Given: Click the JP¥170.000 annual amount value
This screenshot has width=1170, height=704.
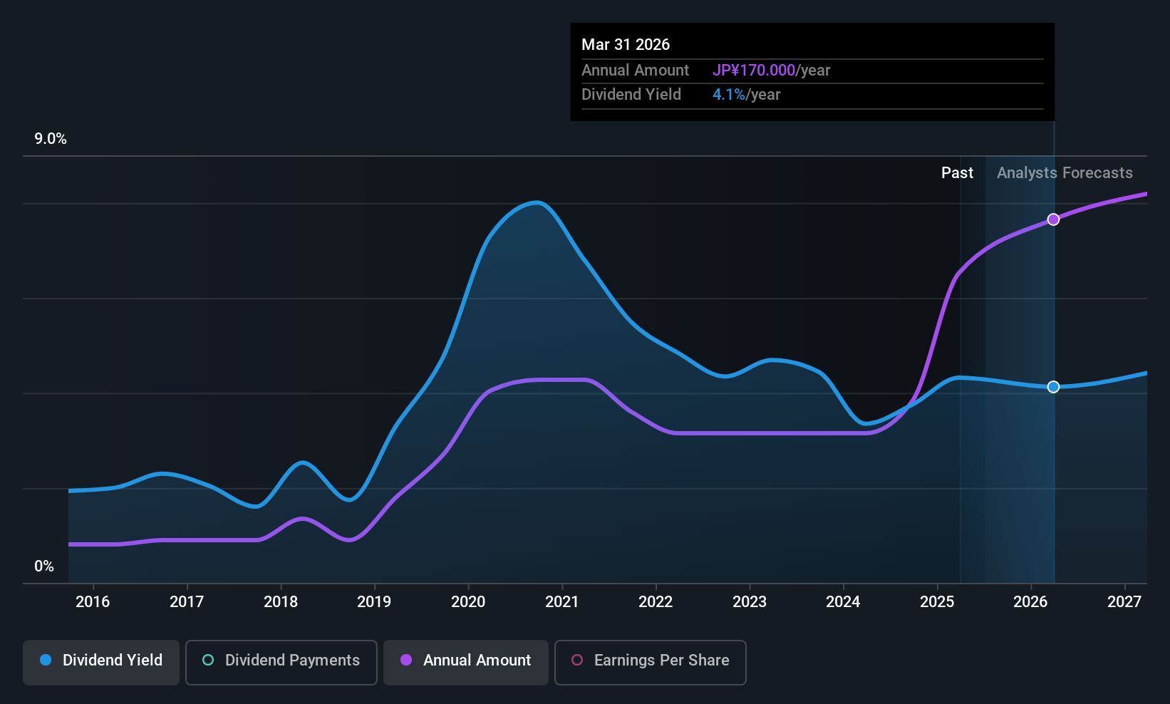Looking at the screenshot, I should tap(754, 71).
